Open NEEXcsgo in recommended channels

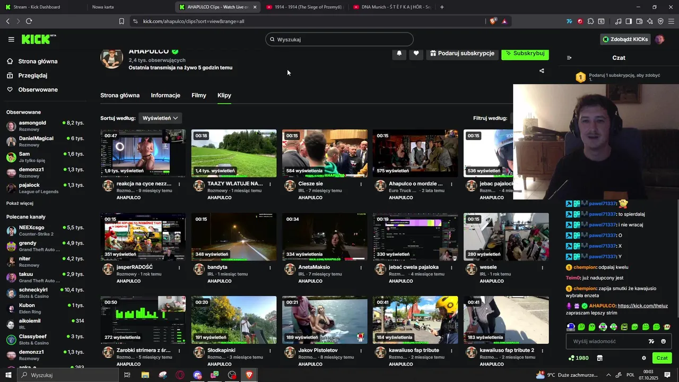[45, 230]
